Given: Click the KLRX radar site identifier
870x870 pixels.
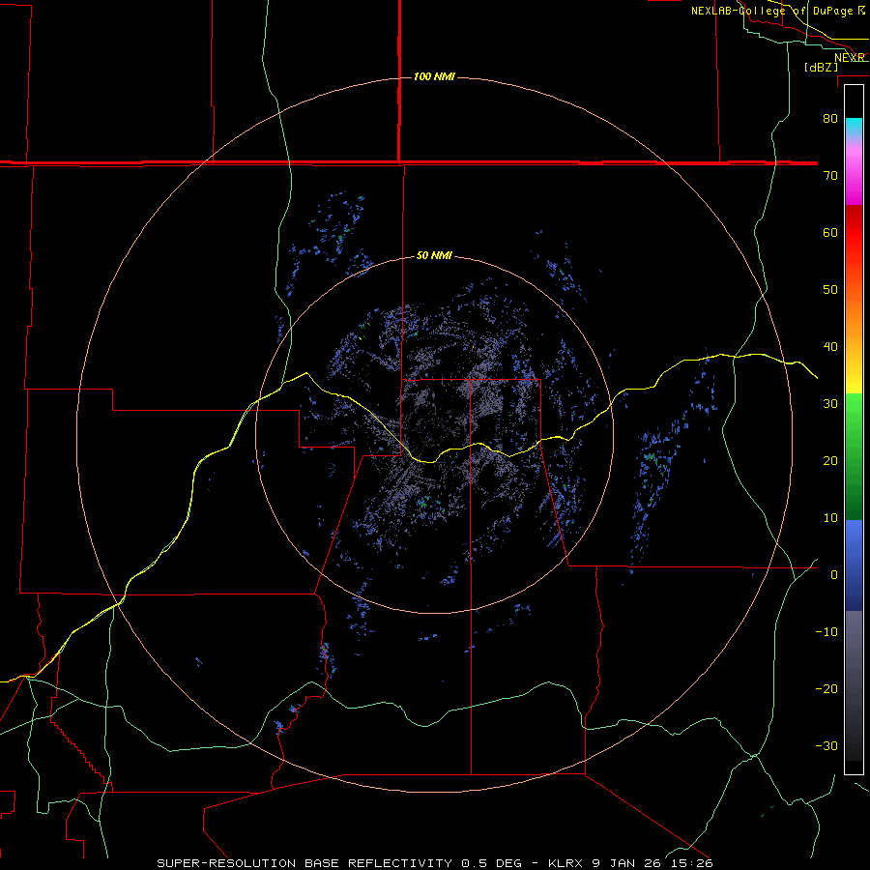Looking at the screenshot, I should click(x=566, y=863).
